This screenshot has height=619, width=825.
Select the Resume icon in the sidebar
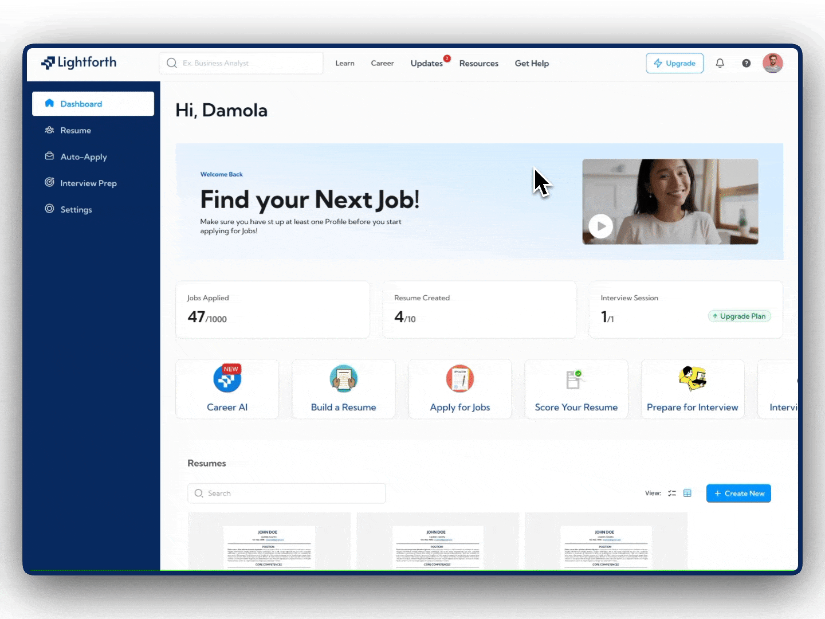(x=50, y=130)
